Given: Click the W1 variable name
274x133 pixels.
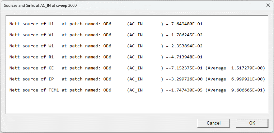Looking at the screenshot, I should (x=51, y=46).
